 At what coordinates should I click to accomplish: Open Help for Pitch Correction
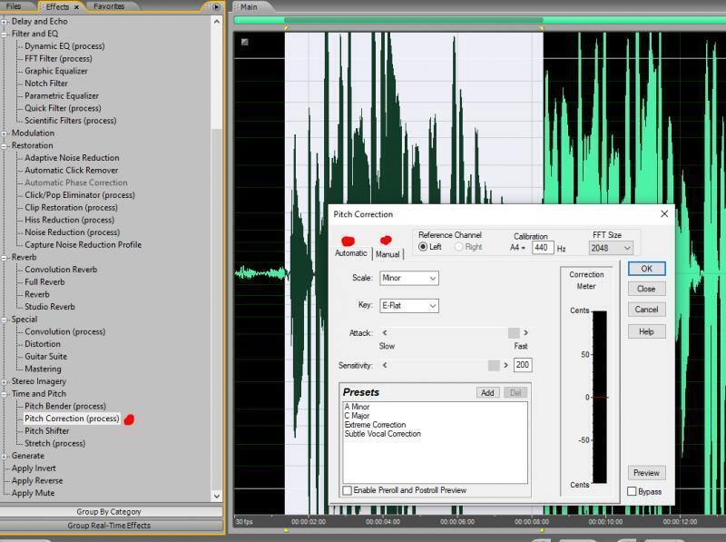point(646,331)
